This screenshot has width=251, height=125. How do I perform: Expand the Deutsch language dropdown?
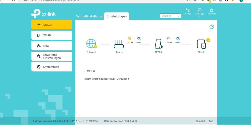(171, 16)
